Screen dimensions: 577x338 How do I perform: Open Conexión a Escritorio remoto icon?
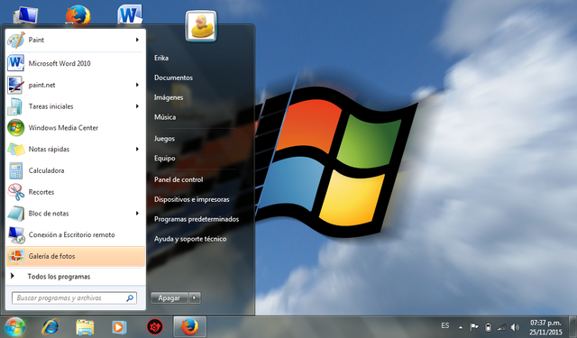coord(16,234)
